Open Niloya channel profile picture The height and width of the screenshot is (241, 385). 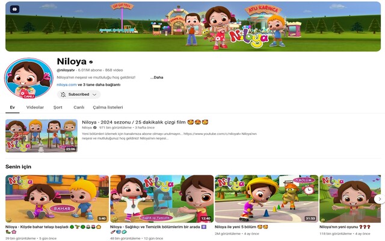click(x=29, y=78)
